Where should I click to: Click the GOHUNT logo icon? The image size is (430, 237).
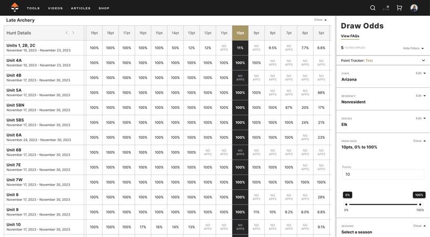coord(15,7)
